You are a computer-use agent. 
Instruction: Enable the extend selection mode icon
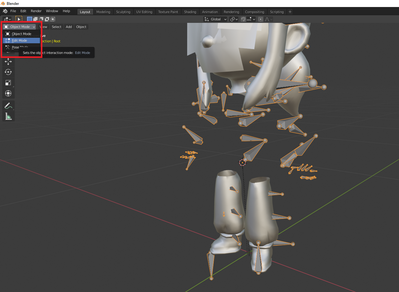[35, 19]
